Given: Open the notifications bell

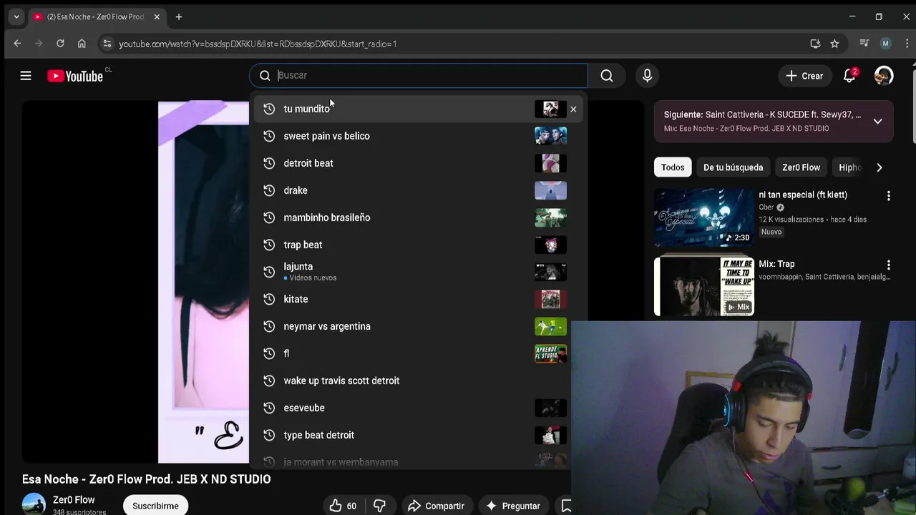Looking at the screenshot, I should click(x=849, y=76).
